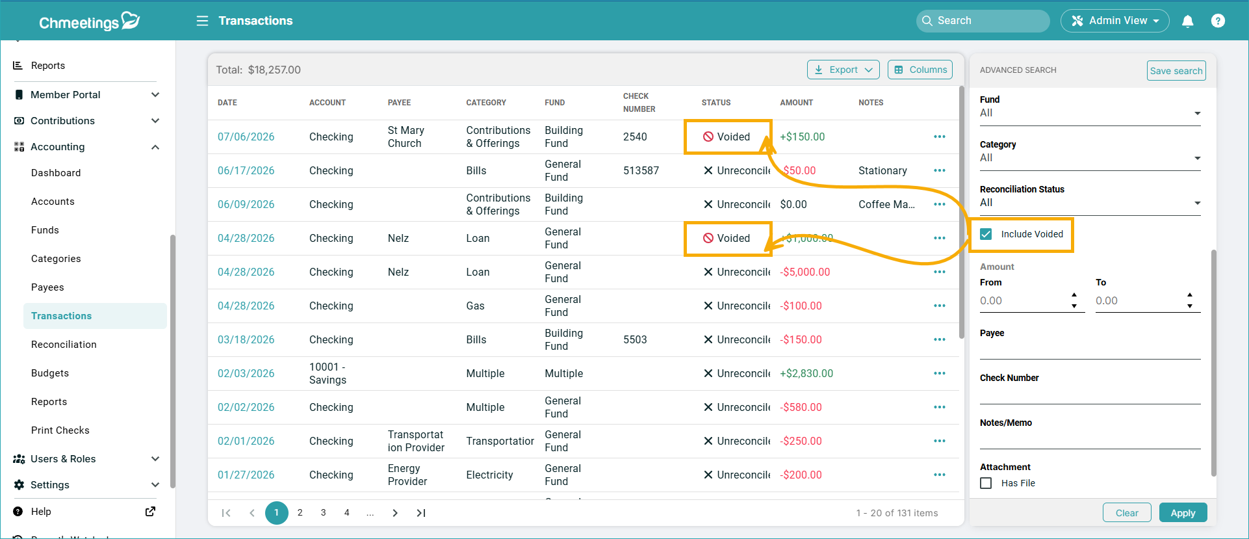1249x539 pixels.
Task: Click the Apply search button
Action: pos(1183,513)
